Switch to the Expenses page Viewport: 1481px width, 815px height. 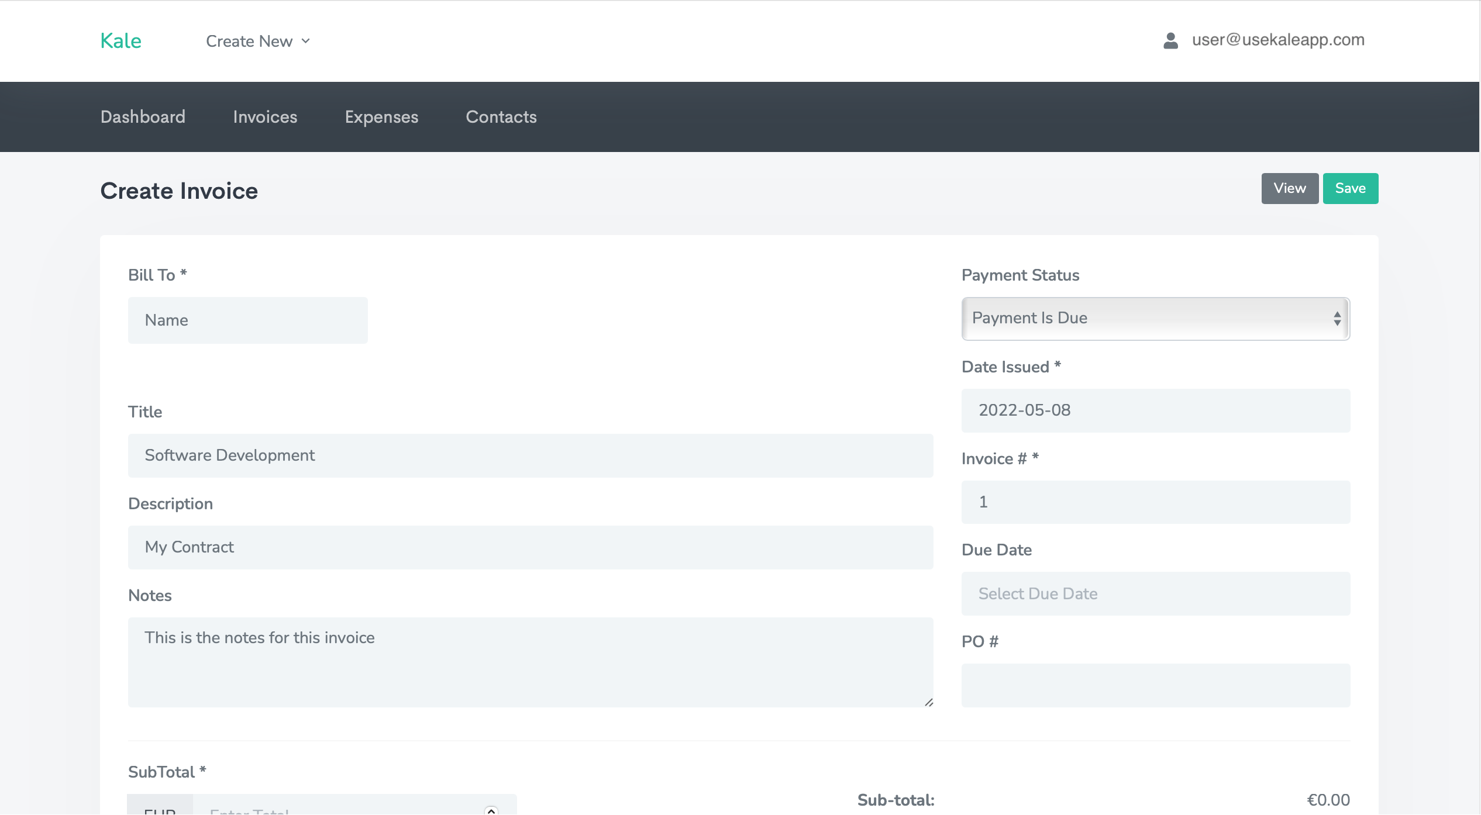coord(381,117)
